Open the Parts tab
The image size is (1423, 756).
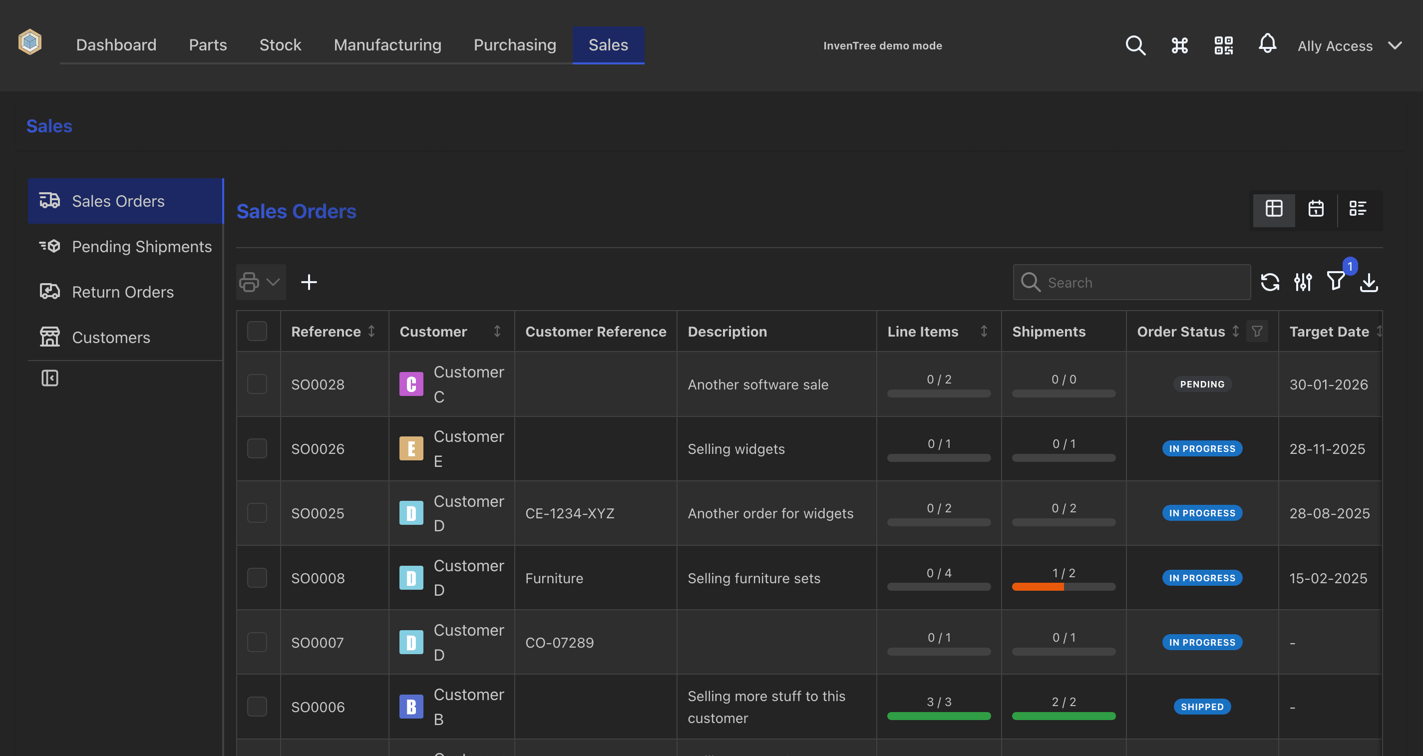[x=208, y=45]
